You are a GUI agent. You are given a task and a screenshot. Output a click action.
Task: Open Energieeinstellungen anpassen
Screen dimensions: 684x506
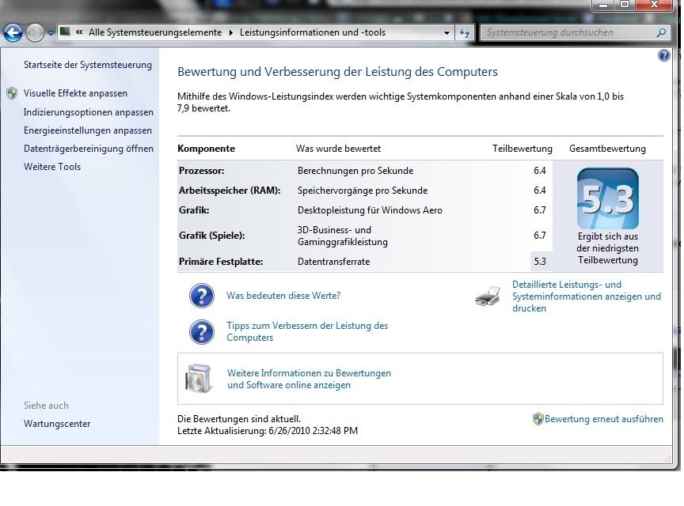tap(88, 130)
